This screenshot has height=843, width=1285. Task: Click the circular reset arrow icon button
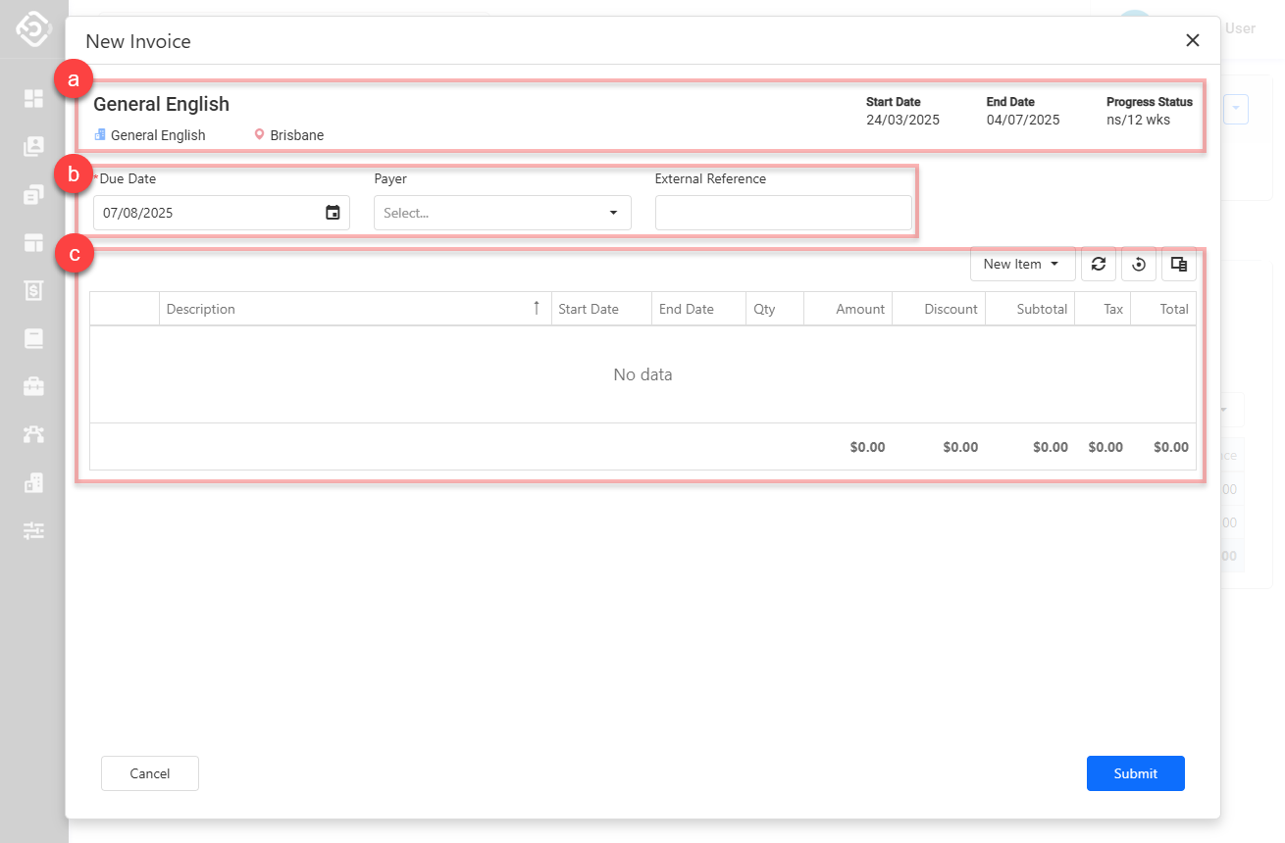1139,264
